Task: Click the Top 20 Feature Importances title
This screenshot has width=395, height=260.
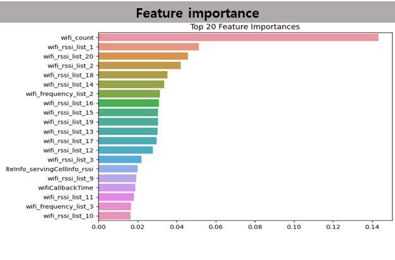Action: pyautogui.click(x=245, y=27)
